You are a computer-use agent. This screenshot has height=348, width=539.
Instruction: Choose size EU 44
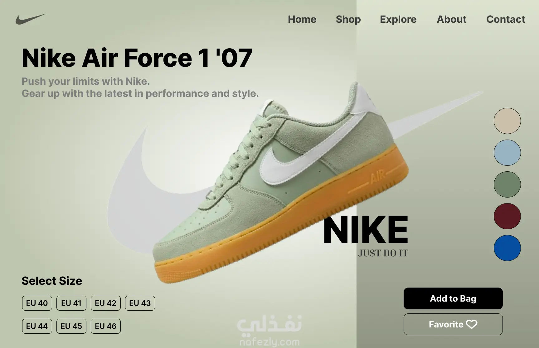click(x=37, y=326)
